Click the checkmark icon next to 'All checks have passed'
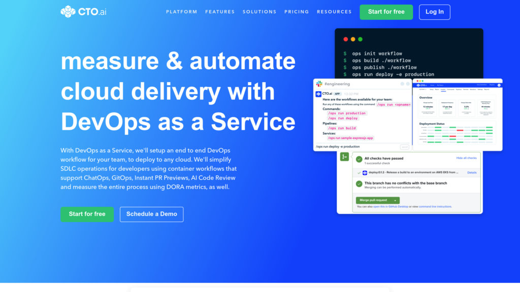Image resolution: width=520 pixels, height=292 pixels. pos(359,159)
